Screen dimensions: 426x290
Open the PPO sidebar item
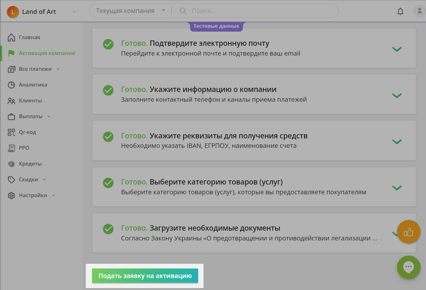coord(24,148)
